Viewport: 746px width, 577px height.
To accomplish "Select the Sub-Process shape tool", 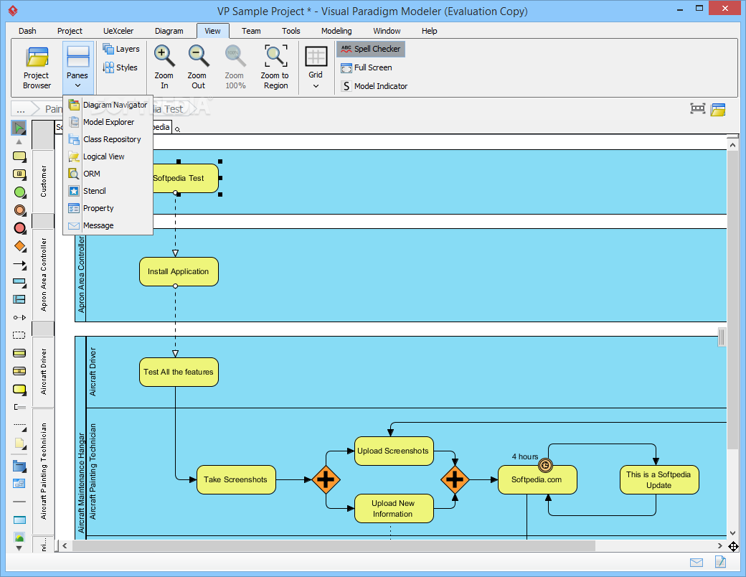I will 19,174.
